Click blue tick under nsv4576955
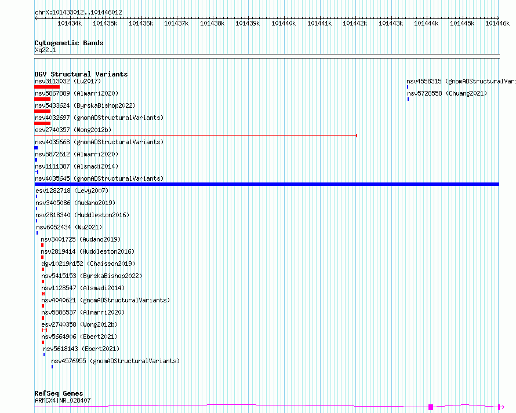Screen dimensions: 516x413 pos(52,367)
